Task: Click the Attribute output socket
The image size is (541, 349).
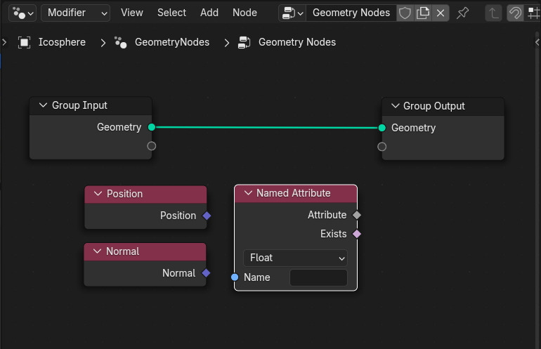Action: click(357, 215)
